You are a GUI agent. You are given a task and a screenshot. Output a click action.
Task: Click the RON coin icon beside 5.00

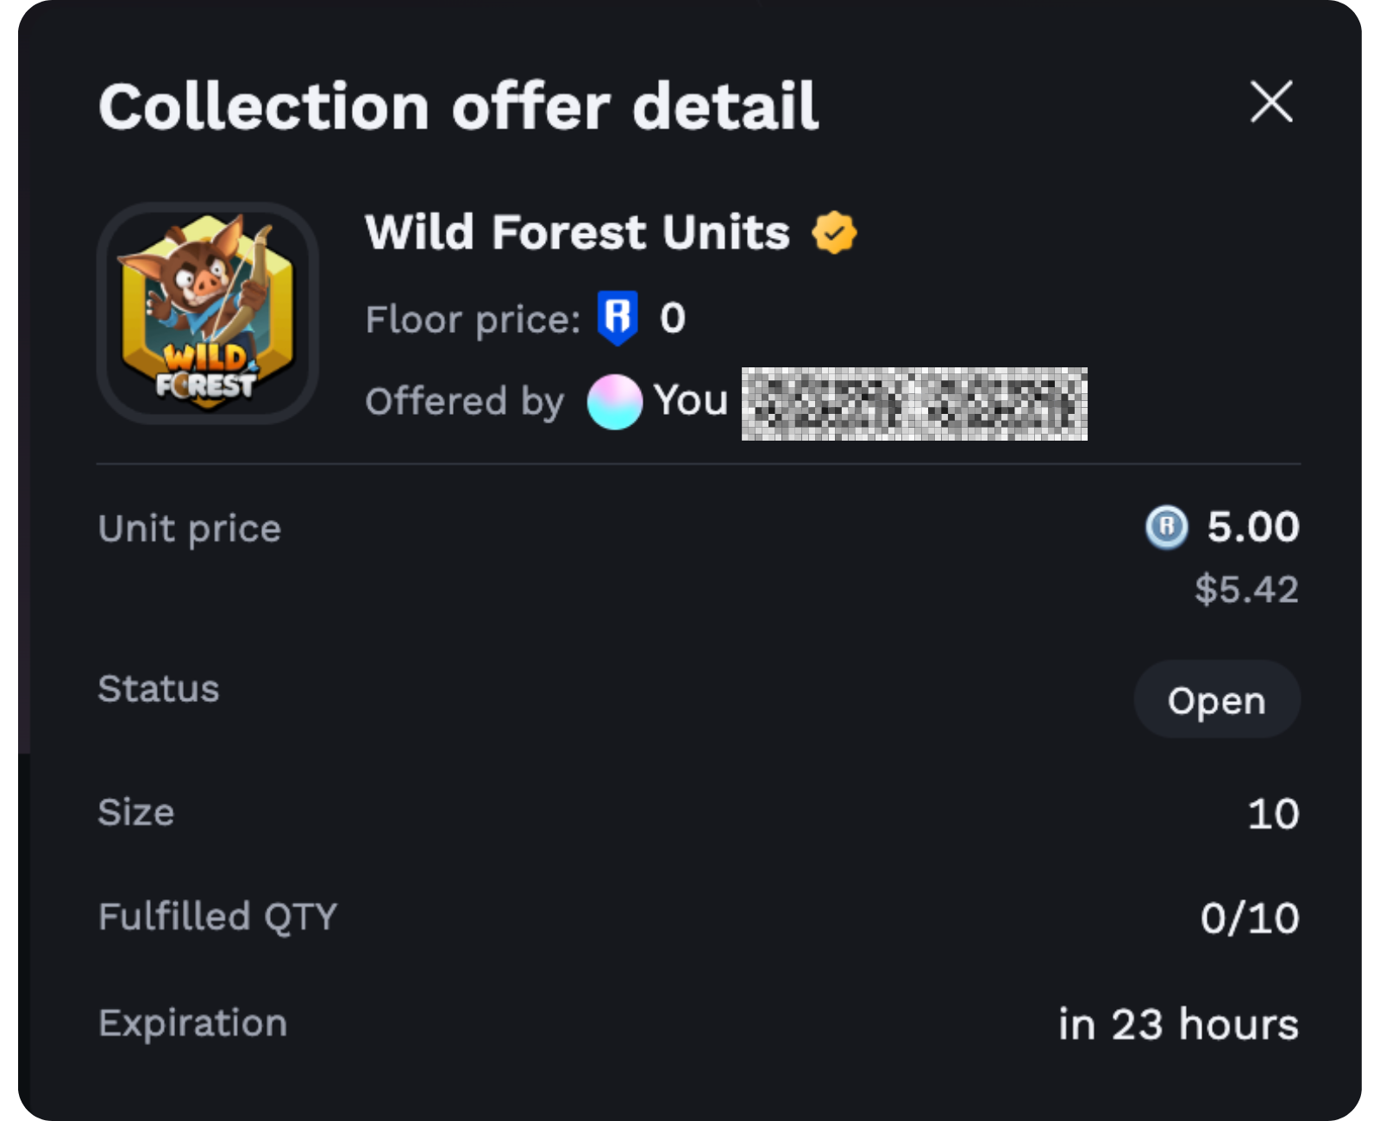point(1166,527)
